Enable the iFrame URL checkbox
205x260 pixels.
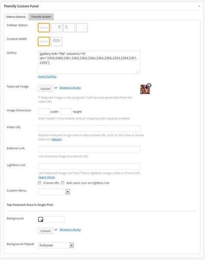39,183
